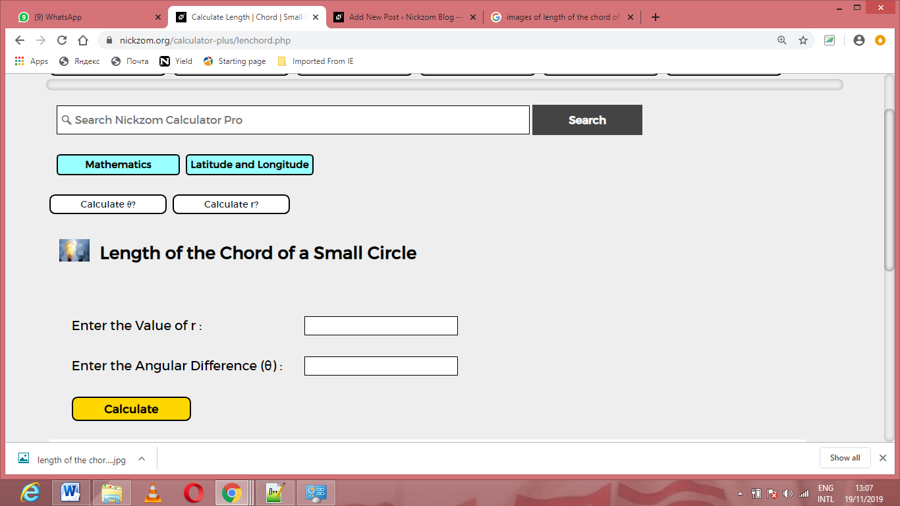
Task: Switch to the WhatsApp tab
Action: [x=87, y=17]
